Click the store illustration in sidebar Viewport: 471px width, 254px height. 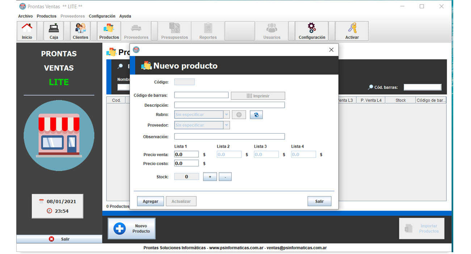pyautogui.click(x=59, y=136)
